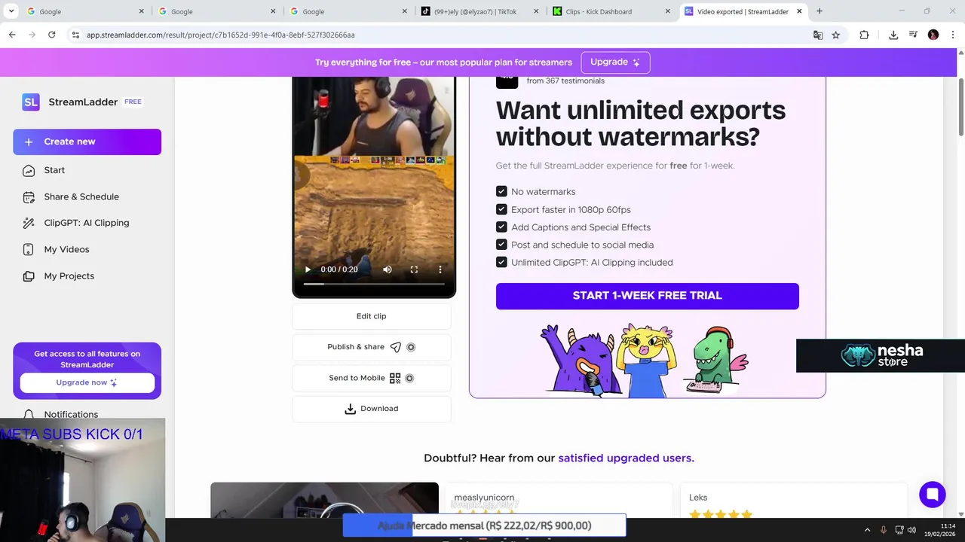Image resolution: width=965 pixels, height=542 pixels.
Task: Click the chart icon next to Start
Action: click(x=29, y=170)
